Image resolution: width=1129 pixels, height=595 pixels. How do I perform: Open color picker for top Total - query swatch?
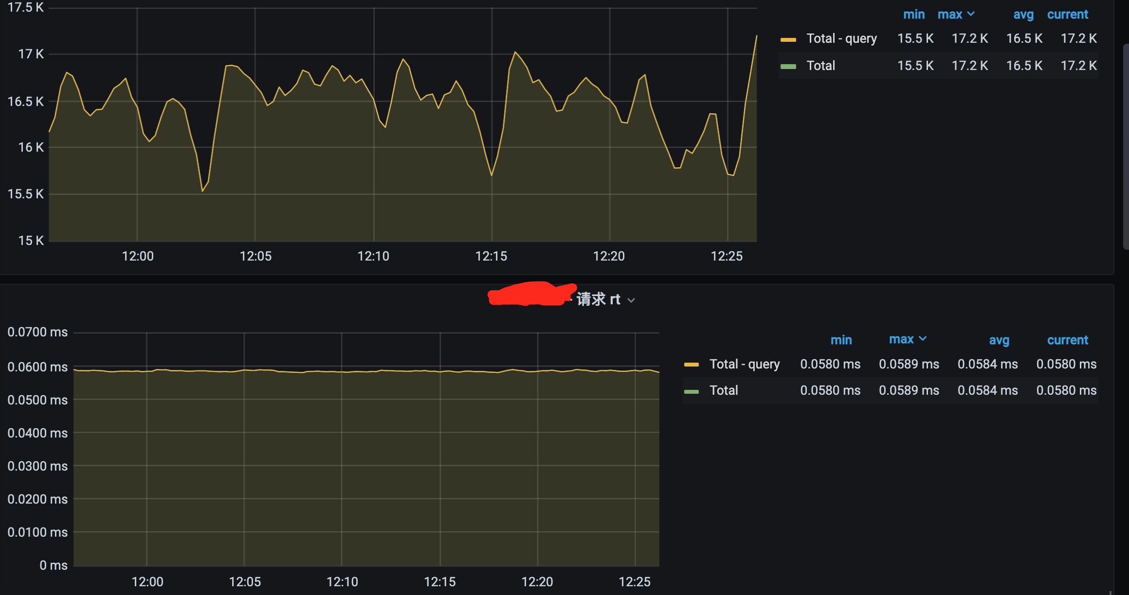click(x=788, y=39)
